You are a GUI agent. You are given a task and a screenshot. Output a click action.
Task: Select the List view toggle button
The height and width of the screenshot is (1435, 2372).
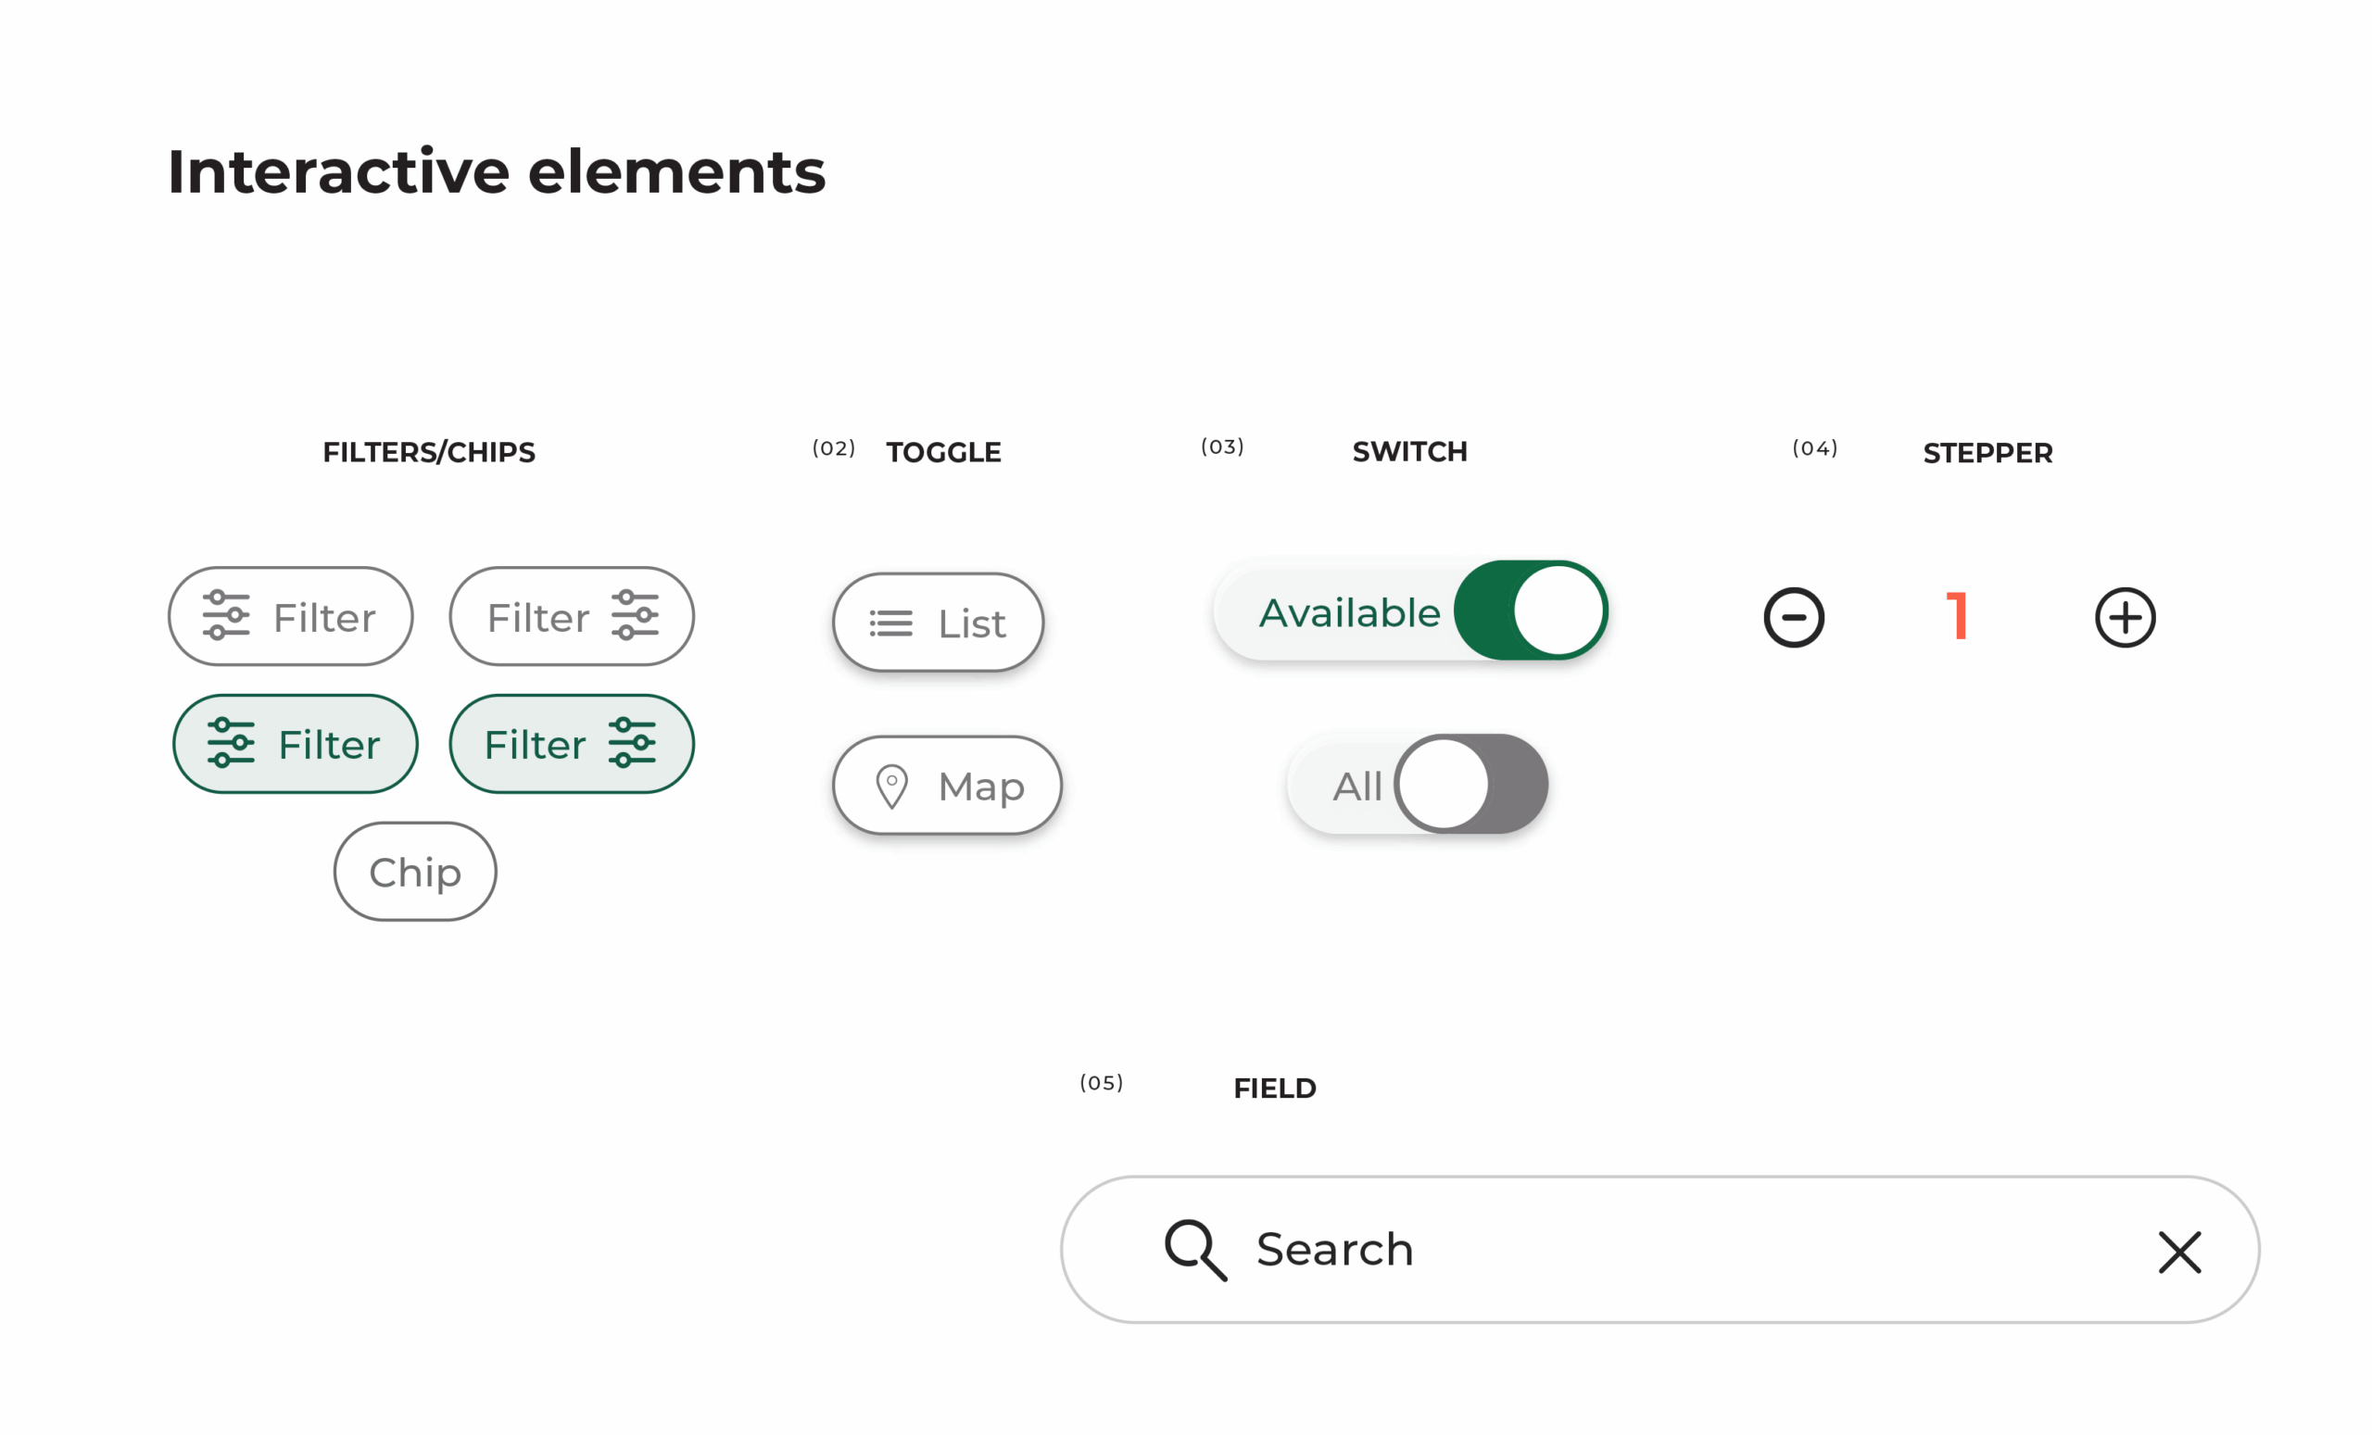[x=938, y=622]
